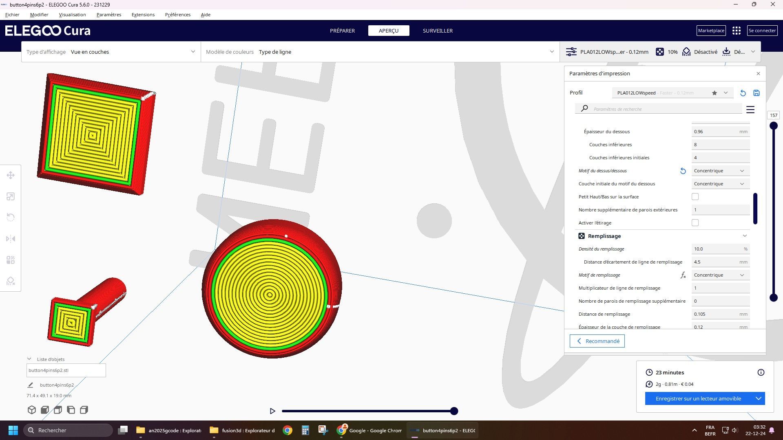Open the Extensions menu
This screenshot has height=440, width=783.
pyautogui.click(x=143, y=15)
